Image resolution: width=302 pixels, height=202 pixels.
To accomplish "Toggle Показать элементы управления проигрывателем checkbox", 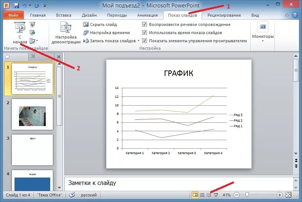I will click(144, 40).
